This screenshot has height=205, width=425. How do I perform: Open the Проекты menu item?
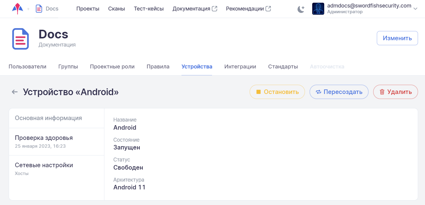88,9
